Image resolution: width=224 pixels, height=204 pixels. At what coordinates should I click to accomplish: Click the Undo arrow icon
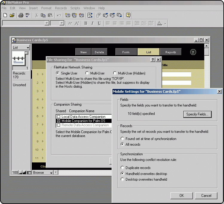pos(59,15)
